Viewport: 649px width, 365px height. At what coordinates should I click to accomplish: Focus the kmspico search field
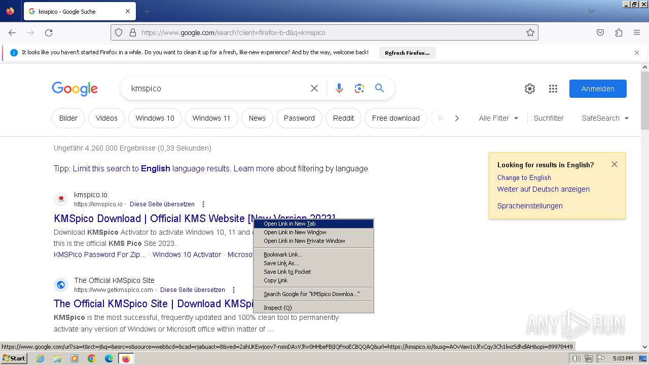[215, 88]
